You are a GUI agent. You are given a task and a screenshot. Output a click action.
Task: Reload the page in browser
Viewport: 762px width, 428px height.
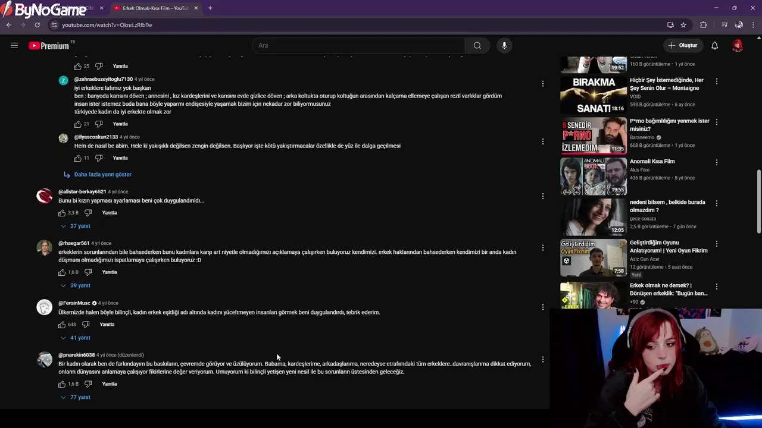[x=37, y=25]
